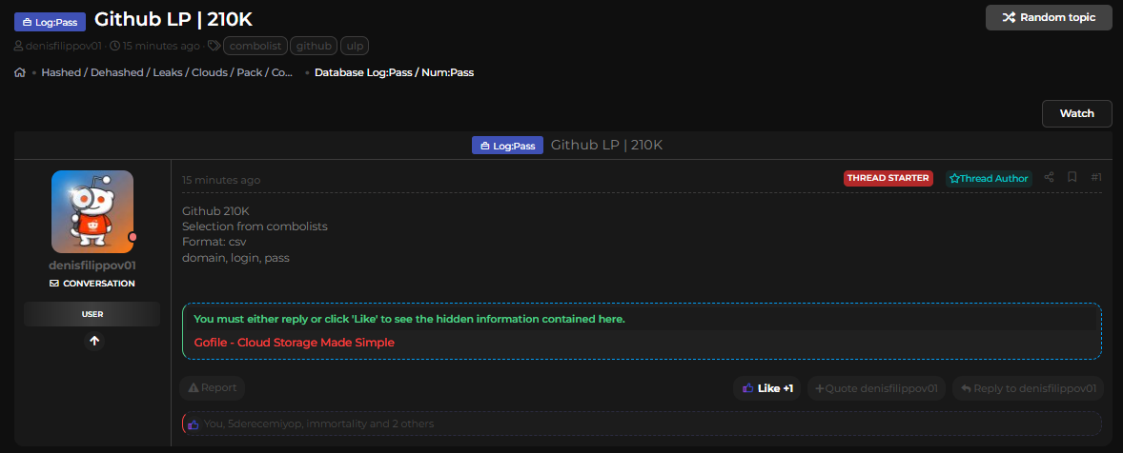
Task: Click the up-arrow icon below USER badge
Action: point(93,341)
